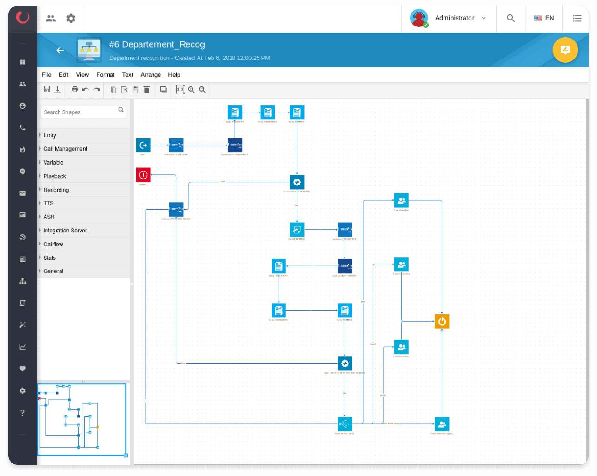Select the orange End node on canvas

tap(442, 321)
